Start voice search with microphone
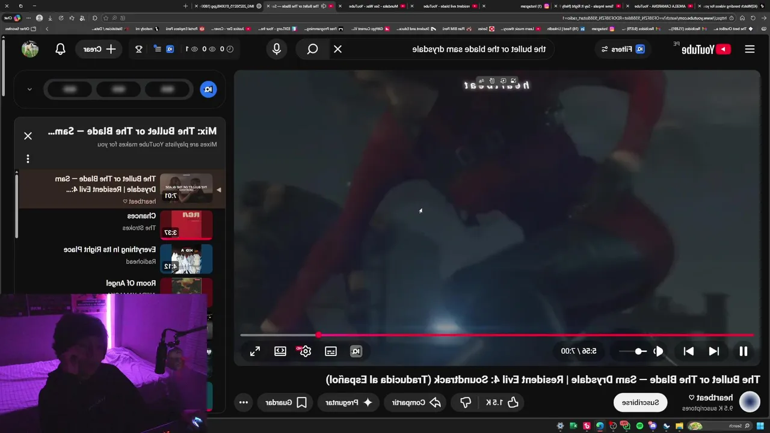Viewport: 770px width, 433px height. (x=277, y=49)
